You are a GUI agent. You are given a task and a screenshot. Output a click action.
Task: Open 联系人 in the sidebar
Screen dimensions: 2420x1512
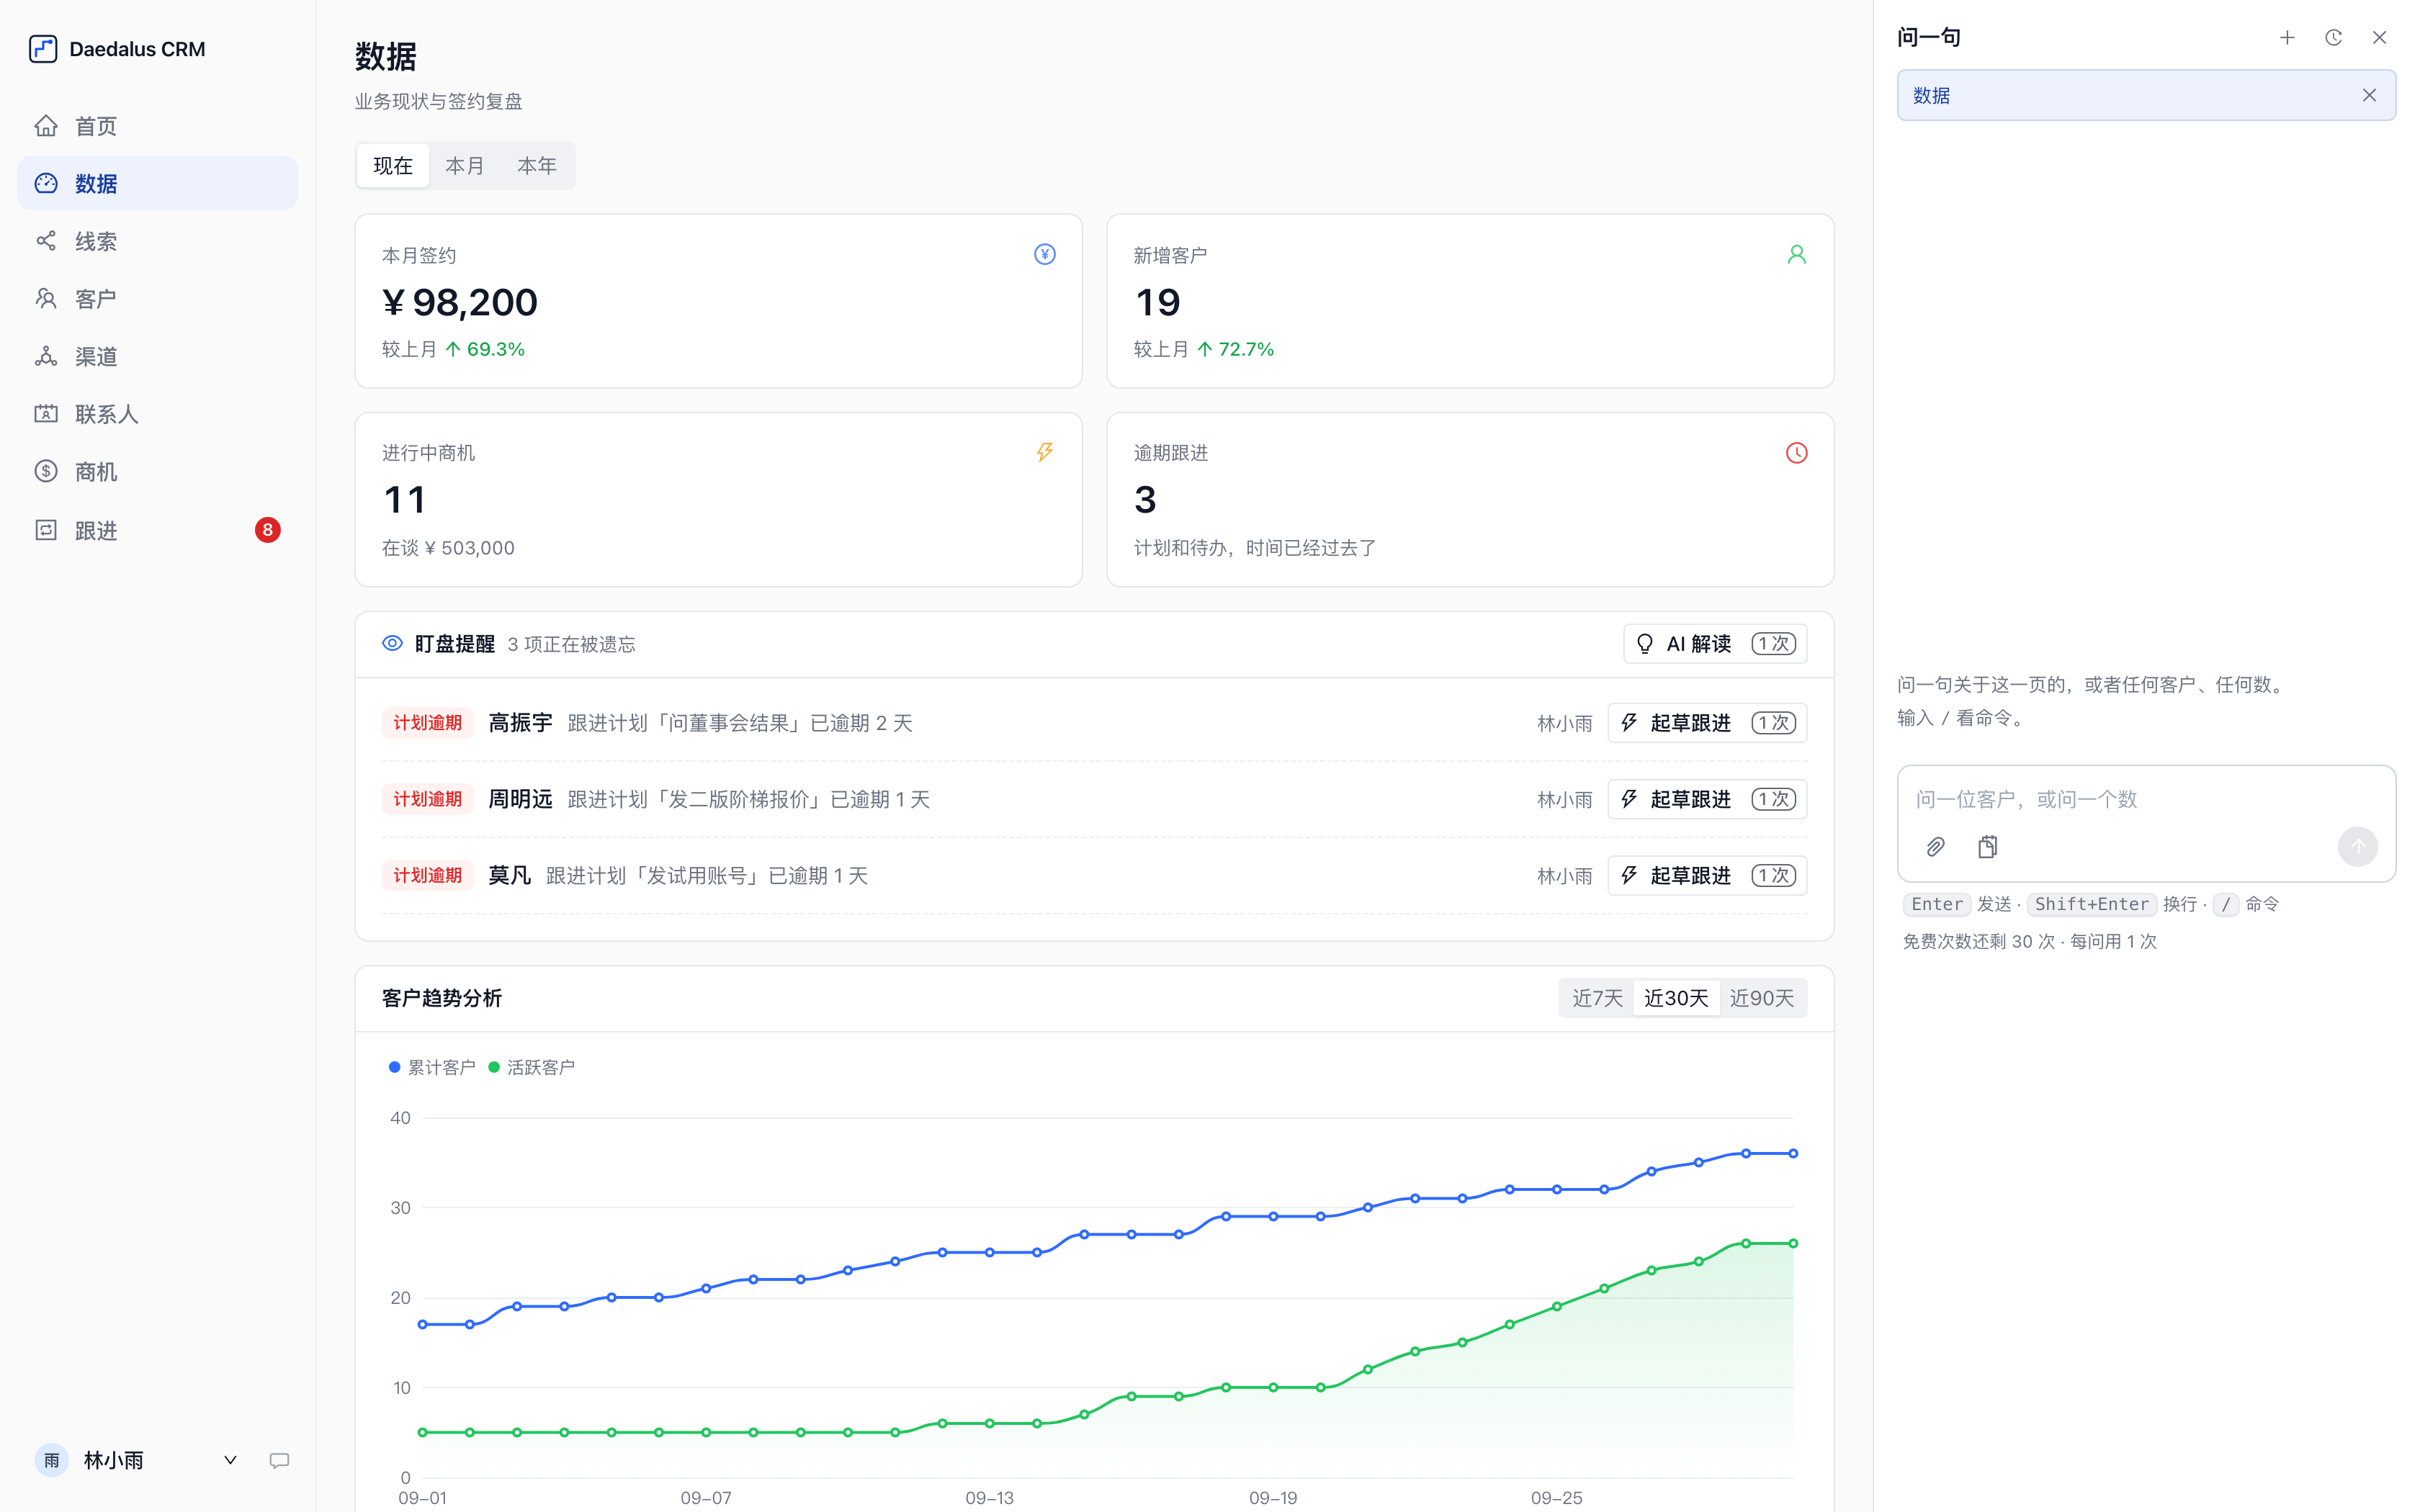click(x=157, y=414)
